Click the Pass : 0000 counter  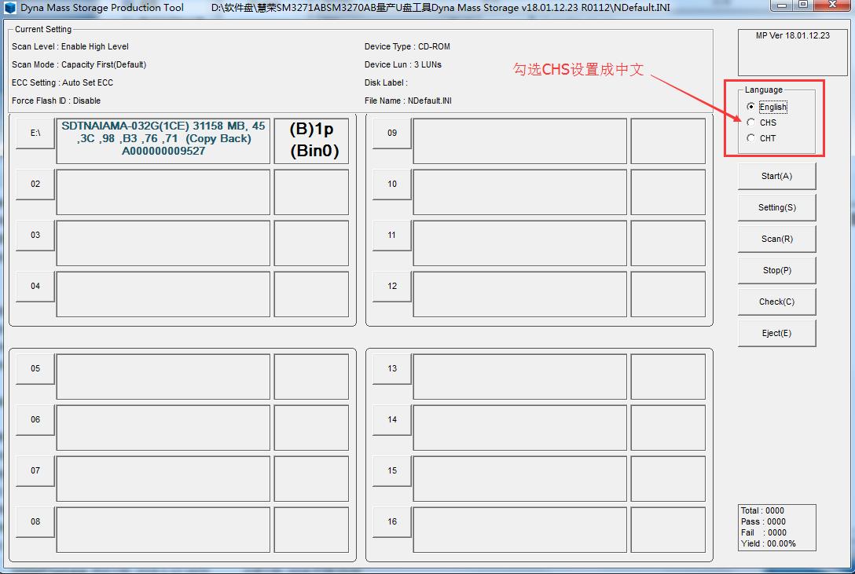[763, 521]
